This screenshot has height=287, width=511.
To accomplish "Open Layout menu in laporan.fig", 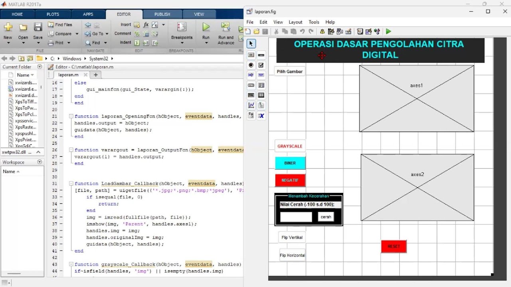I will [295, 22].
